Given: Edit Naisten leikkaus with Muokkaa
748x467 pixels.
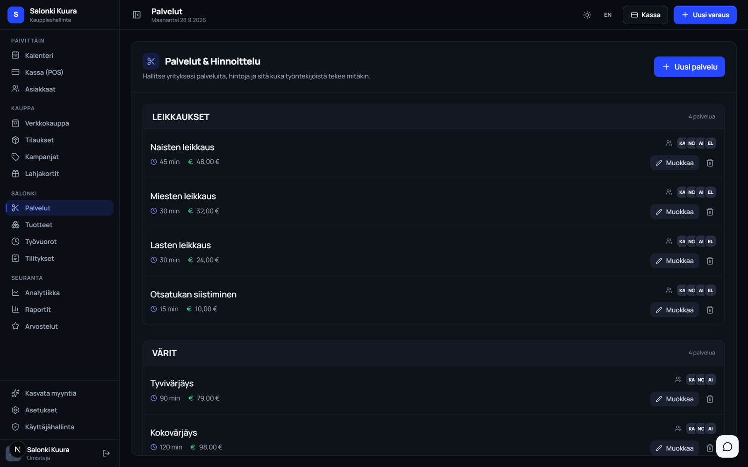Looking at the screenshot, I should (x=675, y=163).
